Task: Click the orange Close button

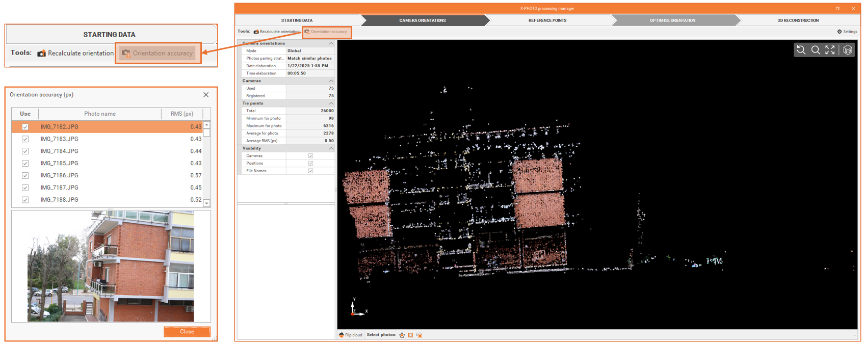Action: pos(187,332)
